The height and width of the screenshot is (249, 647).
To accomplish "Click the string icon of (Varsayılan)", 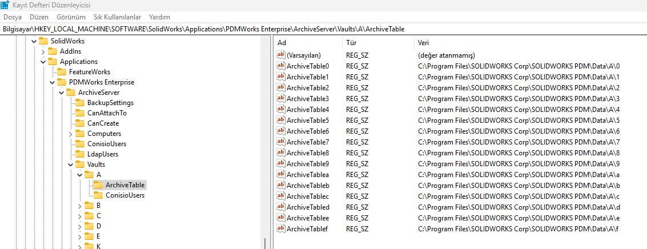I will tap(280, 55).
